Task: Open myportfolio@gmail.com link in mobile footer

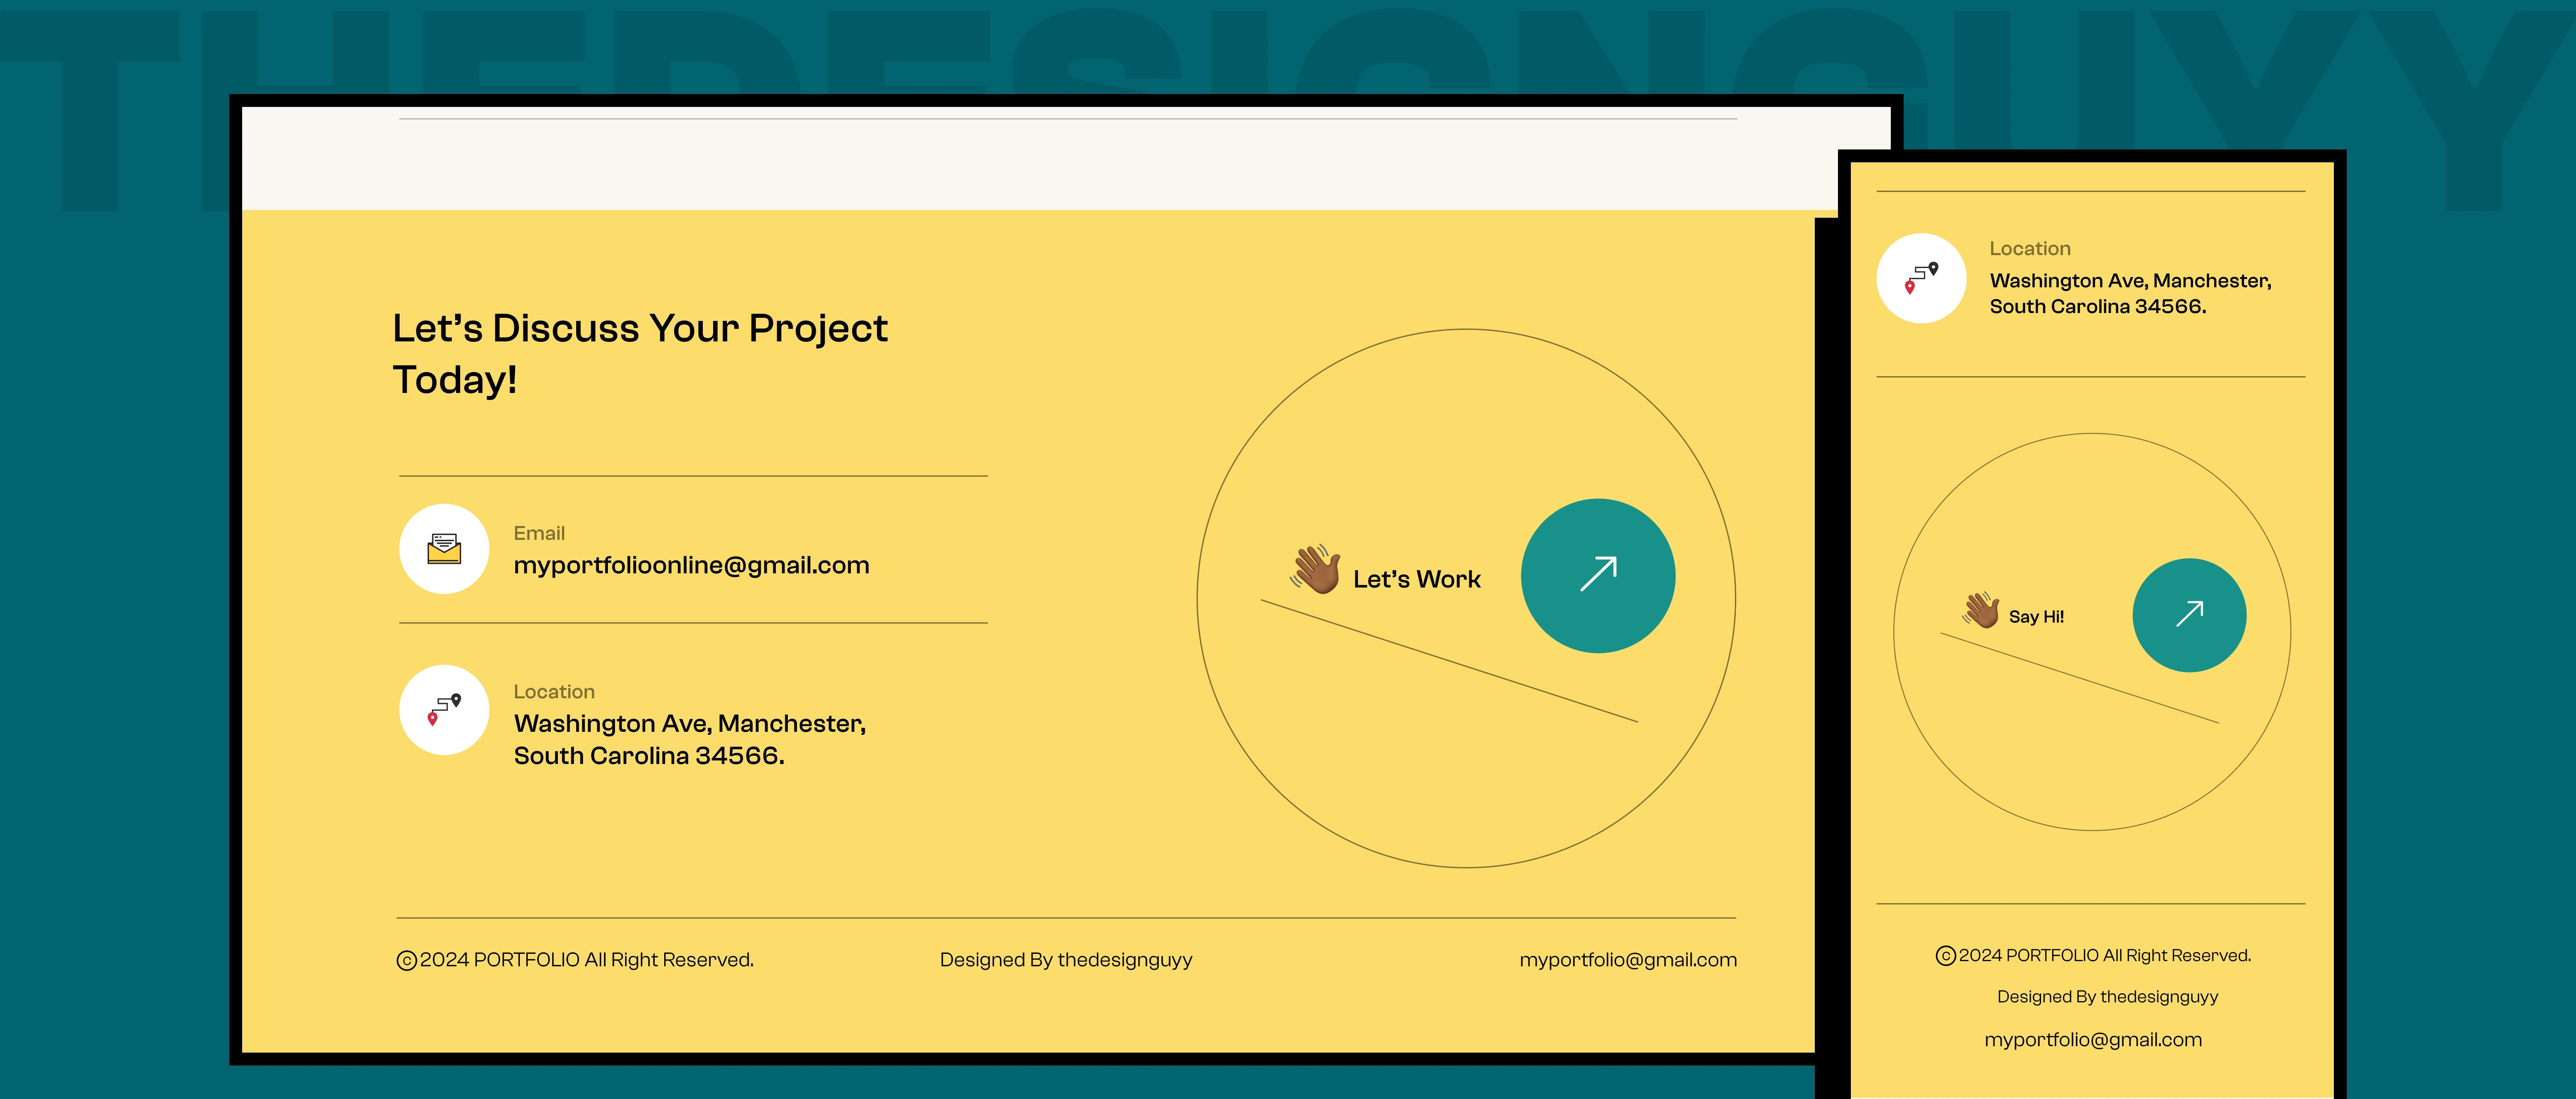Action: click(2093, 1040)
